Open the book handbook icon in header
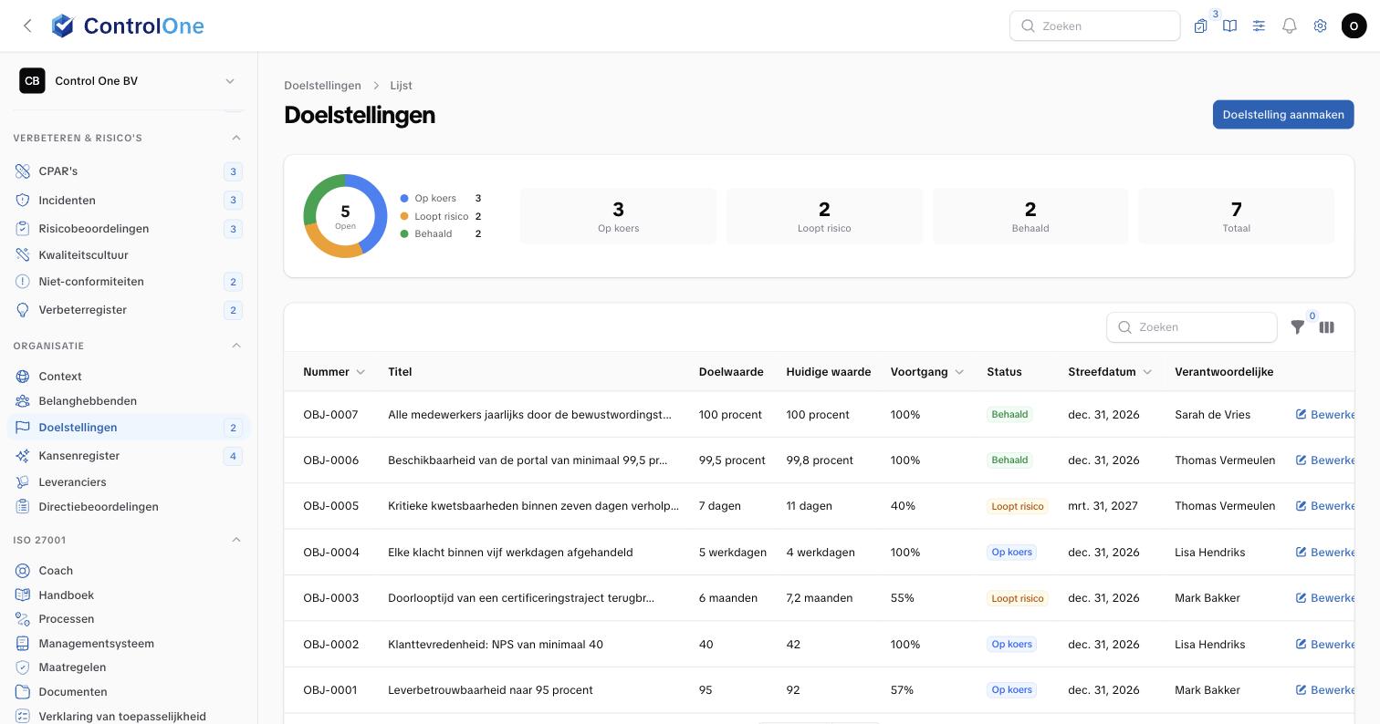This screenshot has width=1380, height=724. (1229, 26)
